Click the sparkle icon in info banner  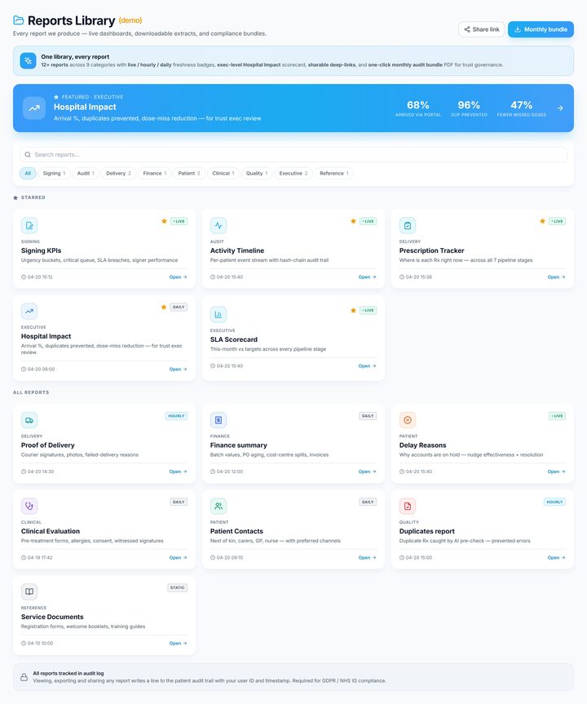click(28, 60)
